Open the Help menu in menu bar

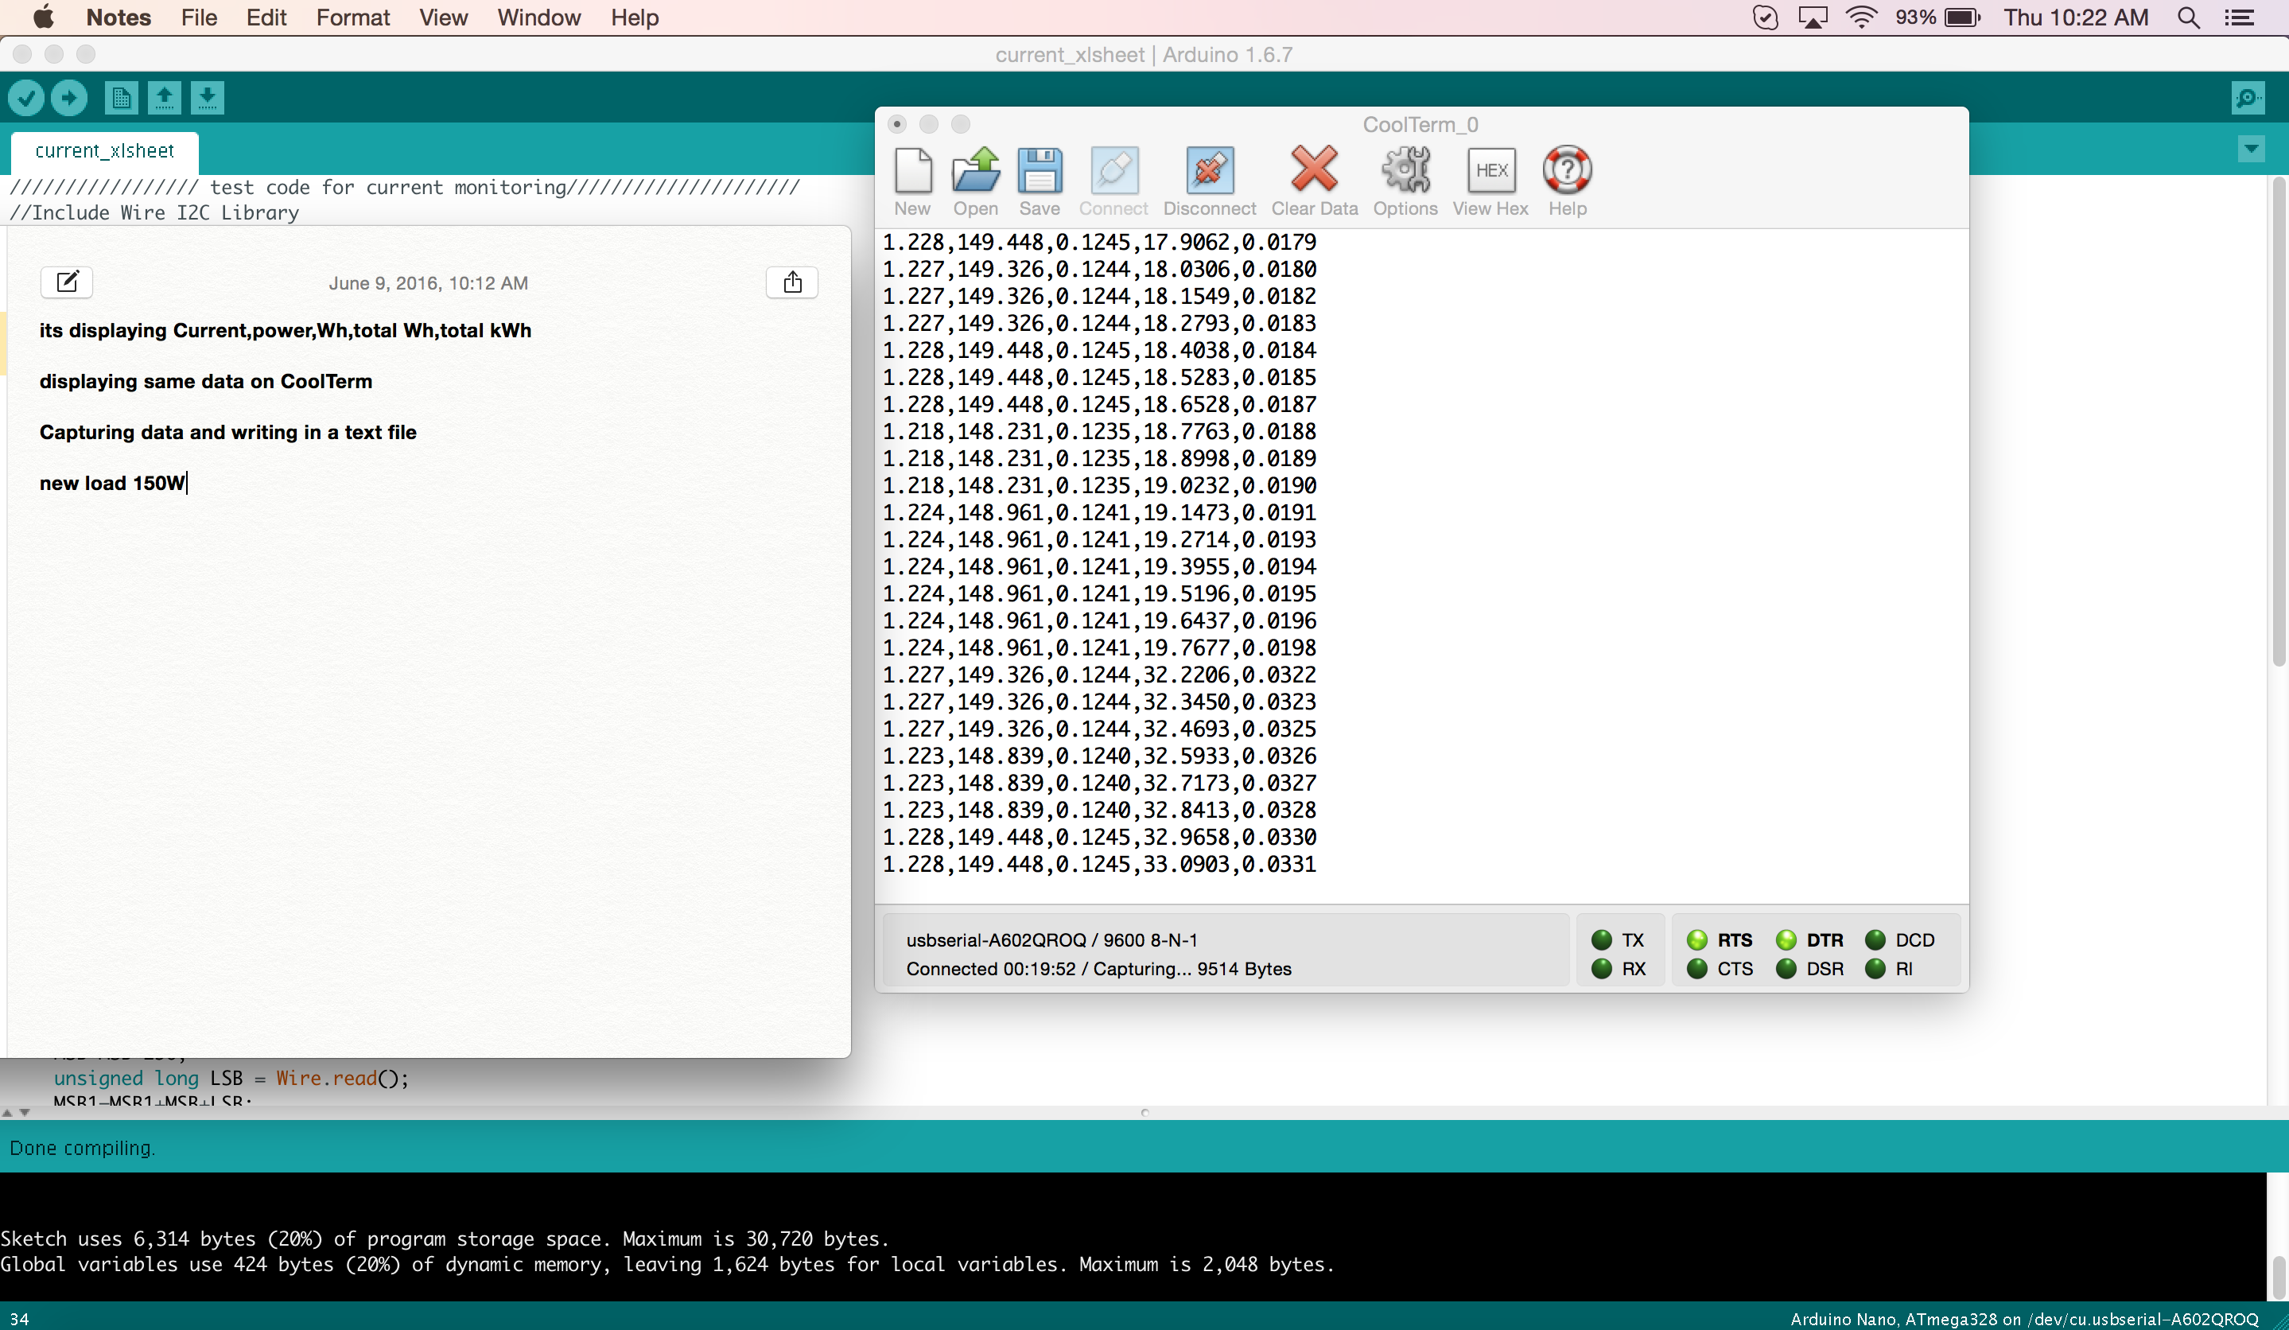[x=634, y=17]
